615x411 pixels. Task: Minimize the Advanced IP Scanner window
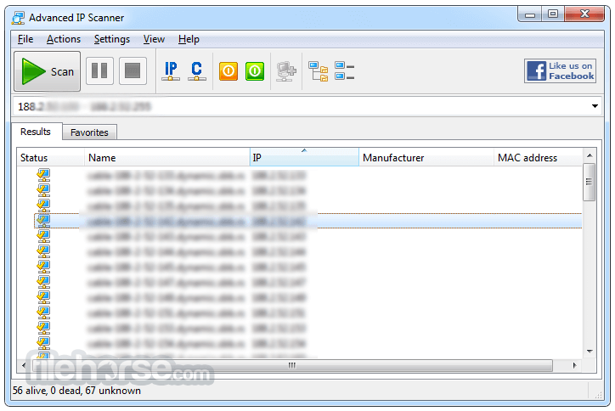coord(530,14)
